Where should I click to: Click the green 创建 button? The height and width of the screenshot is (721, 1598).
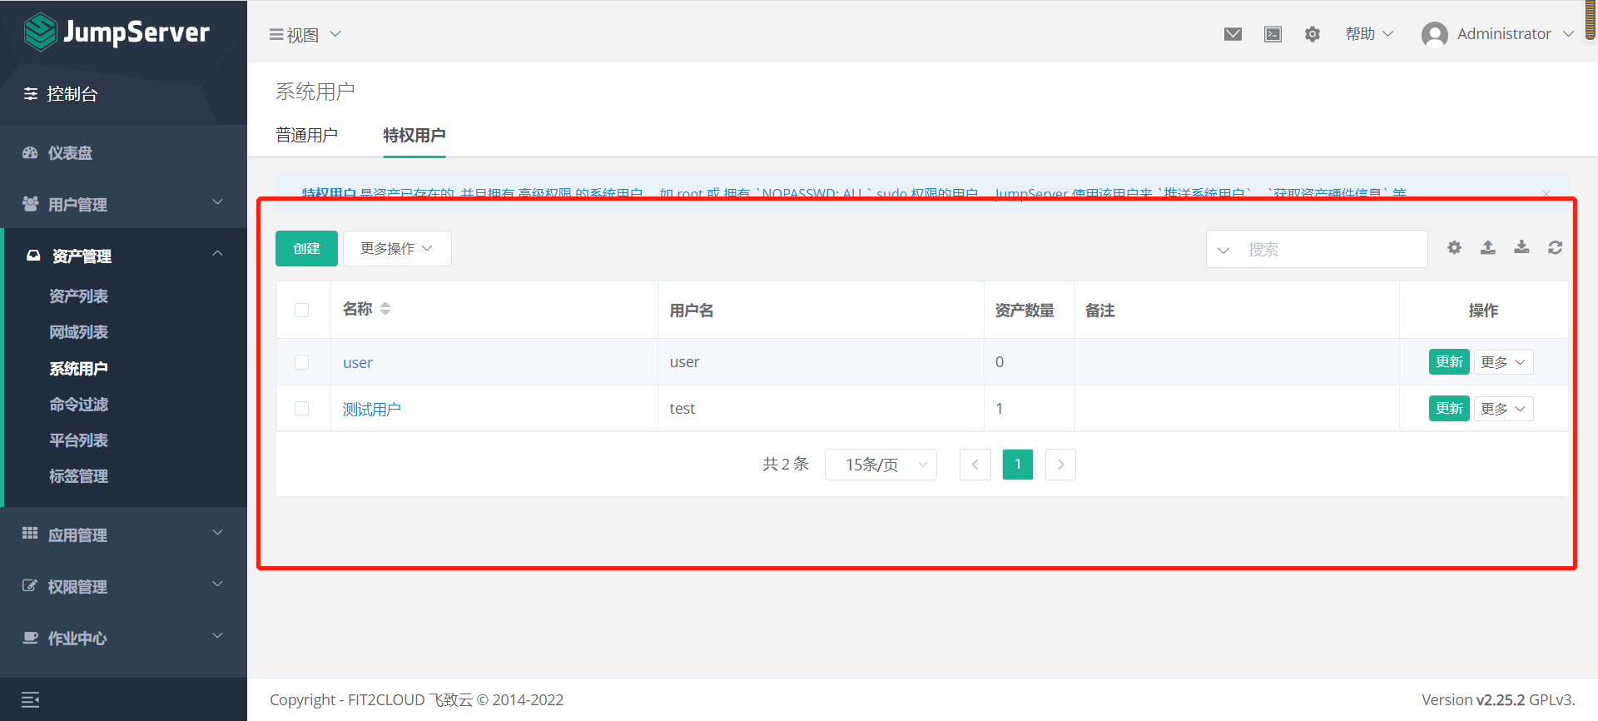click(306, 249)
